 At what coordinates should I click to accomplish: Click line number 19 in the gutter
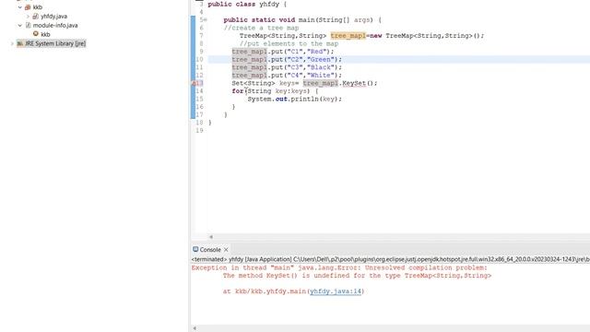pyautogui.click(x=199, y=131)
